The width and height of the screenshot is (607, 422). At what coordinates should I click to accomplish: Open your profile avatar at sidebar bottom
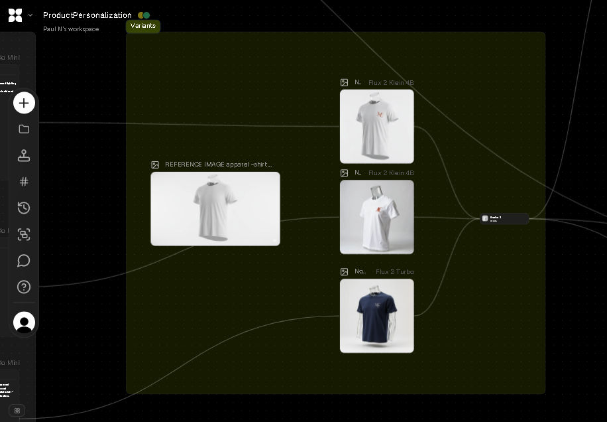coord(24,322)
